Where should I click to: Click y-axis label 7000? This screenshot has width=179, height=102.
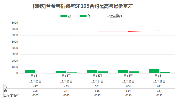pyautogui.click(x=15, y=29)
